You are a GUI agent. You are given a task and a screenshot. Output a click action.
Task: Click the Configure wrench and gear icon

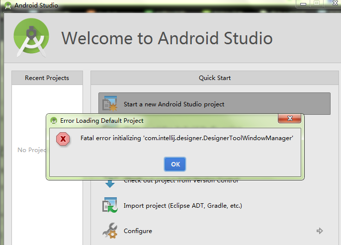[x=110, y=231]
